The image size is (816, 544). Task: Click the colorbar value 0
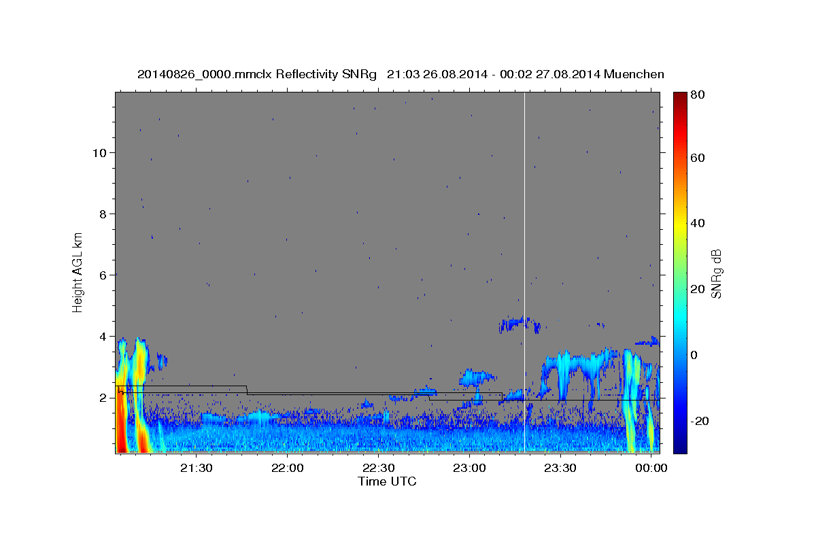[695, 355]
